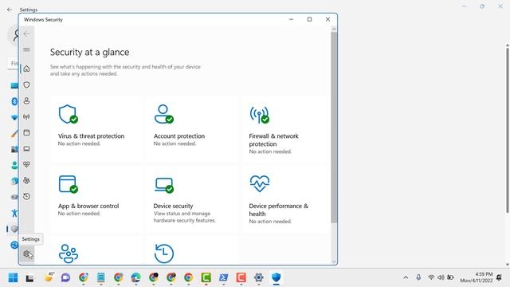Close the Windows Security window
This screenshot has height=287, width=510.
[x=328, y=19]
